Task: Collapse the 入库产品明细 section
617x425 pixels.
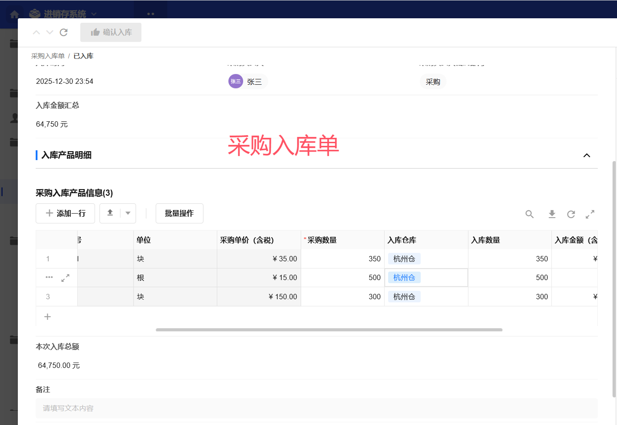Action: tap(587, 155)
